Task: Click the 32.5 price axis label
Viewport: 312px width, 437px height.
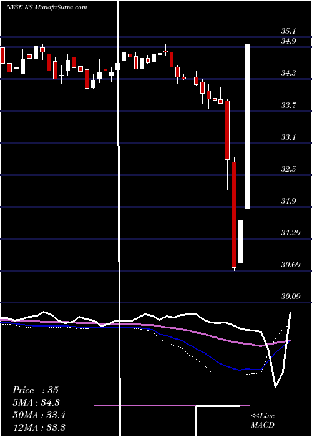Action: pyautogui.click(x=288, y=169)
